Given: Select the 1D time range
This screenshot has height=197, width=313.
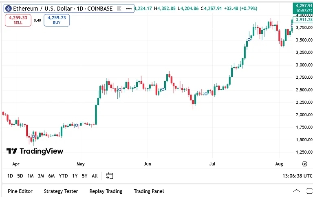Looking at the screenshot, I should click(x=10, y=176).
